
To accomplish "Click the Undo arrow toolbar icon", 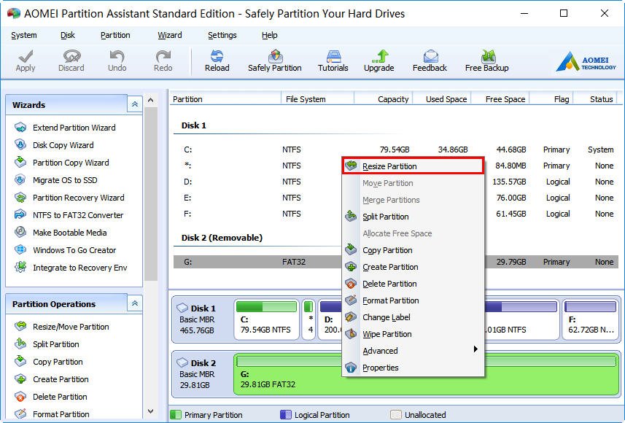I will [117, 61].
